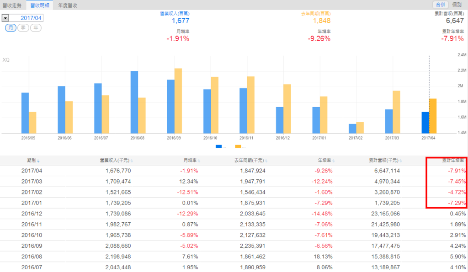This screenshot has height=272, width=468.
Task: Select the 營收明細 tab
Action: [x=40, y=5]
